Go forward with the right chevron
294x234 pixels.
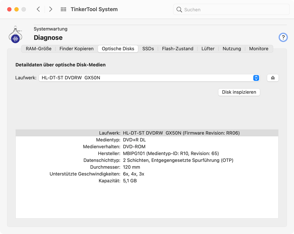pos(51,9)
